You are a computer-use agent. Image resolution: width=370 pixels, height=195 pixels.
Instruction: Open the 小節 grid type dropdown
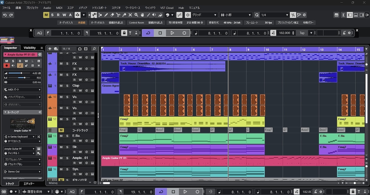tap(237, 15)
